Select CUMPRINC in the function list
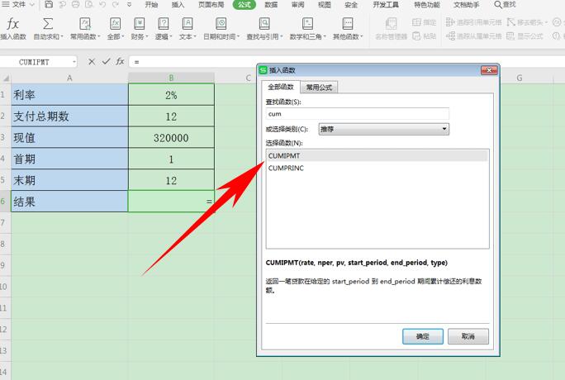The width and height of the screenshot is (565, 380). pyautogui.click(x=377, y=168)
